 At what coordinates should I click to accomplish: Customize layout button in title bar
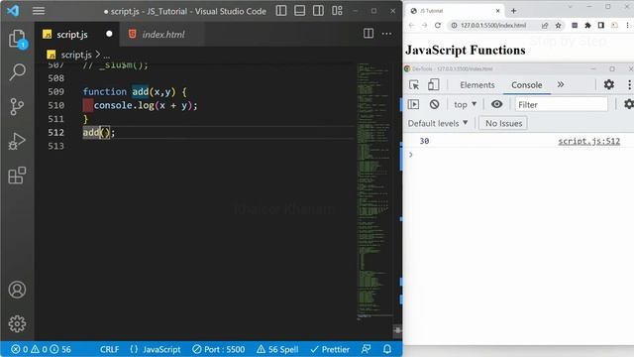pos(337,11)
